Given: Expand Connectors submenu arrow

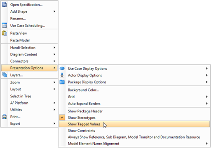Looking at the screenshot, I should pyautogui.click(x=54, y=61).
